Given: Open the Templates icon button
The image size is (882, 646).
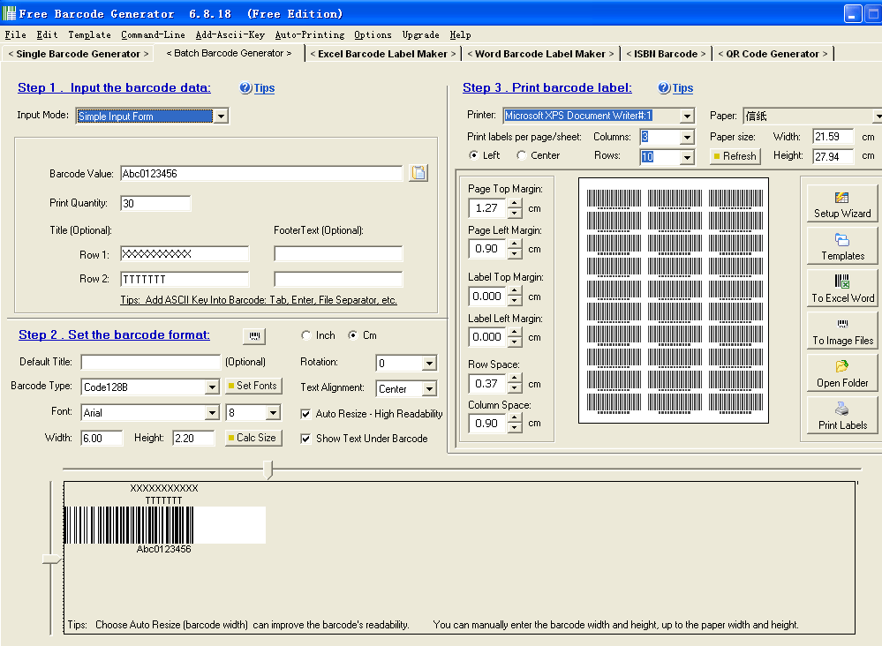Looking at the screenshot, I should click(842, 246).
